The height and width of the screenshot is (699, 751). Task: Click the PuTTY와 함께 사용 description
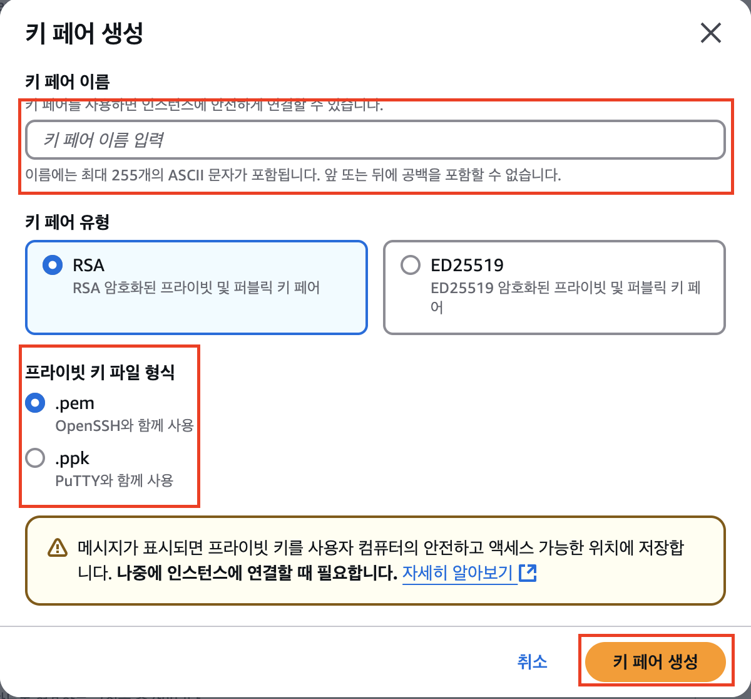point(114,480)
